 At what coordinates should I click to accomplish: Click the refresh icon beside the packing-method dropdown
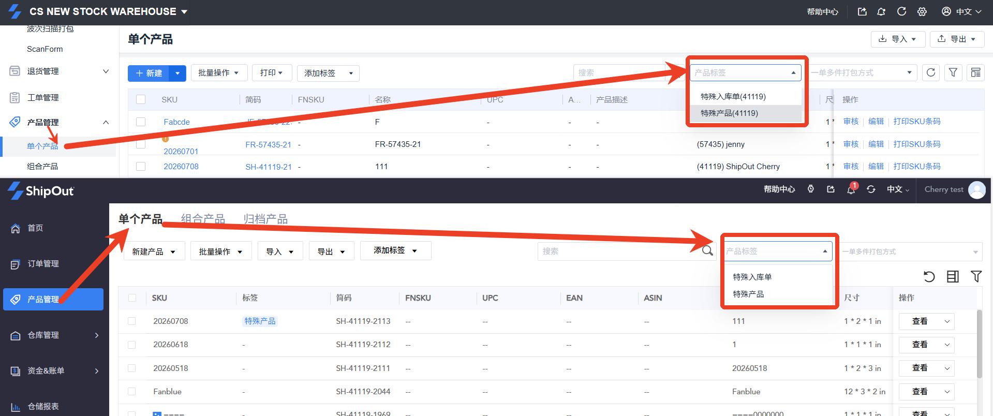coord(931,73)
